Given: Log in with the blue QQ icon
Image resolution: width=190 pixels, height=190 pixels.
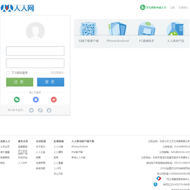Looking at the screenshot, I should (x=36, y=100).
